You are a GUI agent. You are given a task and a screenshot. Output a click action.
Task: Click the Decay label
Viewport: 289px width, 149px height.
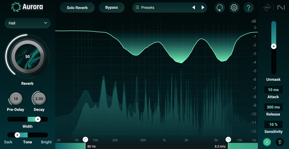click(39, 110)
